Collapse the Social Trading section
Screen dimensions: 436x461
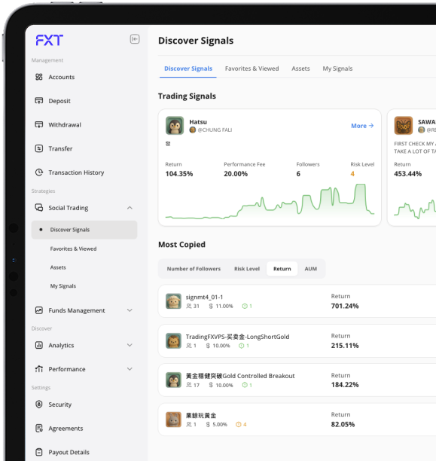tap(130, 208)
